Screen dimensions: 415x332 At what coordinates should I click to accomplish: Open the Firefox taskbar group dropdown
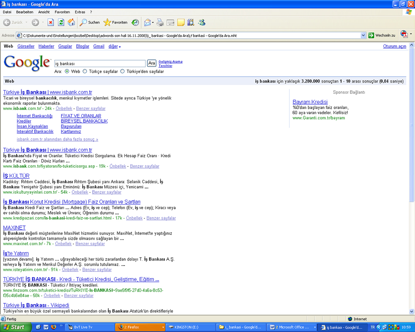pos(163,327)
